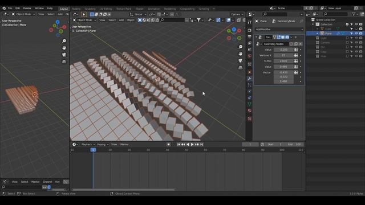Open the Marker menu in the timeline header
The image size is (365, 205).
click(x=124, y=144)
